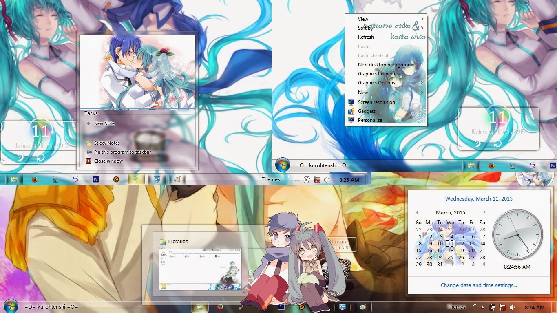This screenshot has height=313, width=557.
Task: Expand the Sort by submenu
Action: tap(386, 28)
